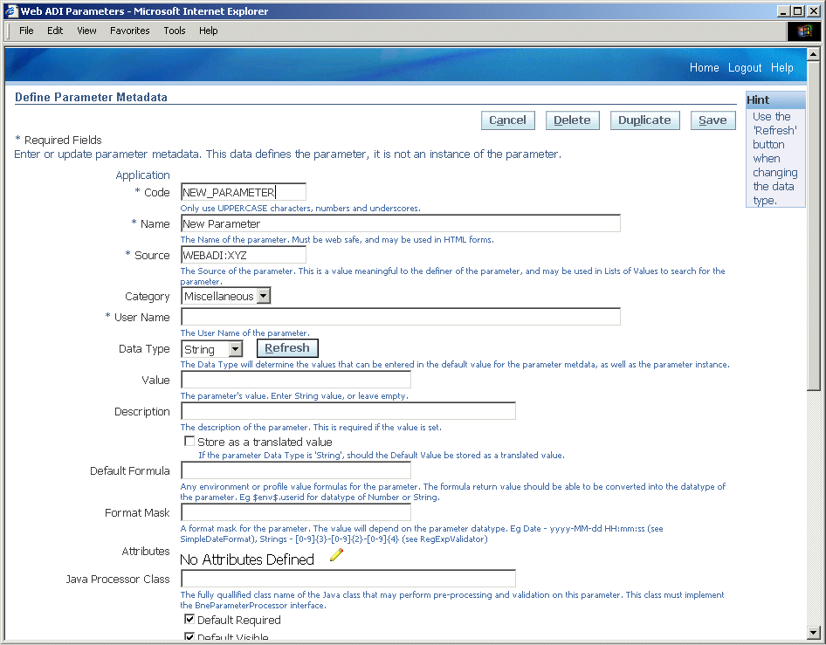Viewport: 826px width, 645px height.
Task: Open the Help menu in menu bar
Action: 208,31
